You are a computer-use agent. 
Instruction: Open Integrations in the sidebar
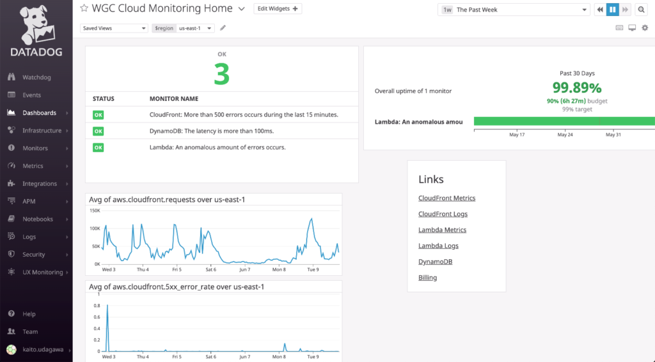pyautogui.click(x=40, y=183)
